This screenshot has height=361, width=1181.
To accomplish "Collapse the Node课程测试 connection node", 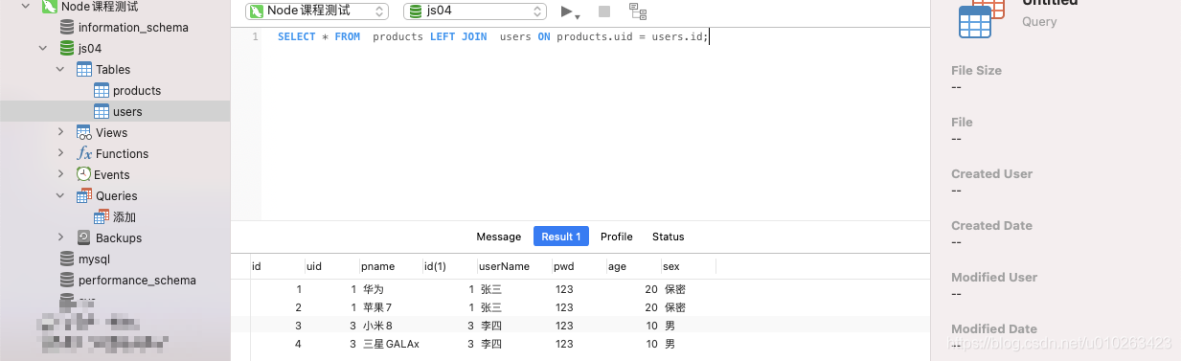I will (x=26, y=7).
